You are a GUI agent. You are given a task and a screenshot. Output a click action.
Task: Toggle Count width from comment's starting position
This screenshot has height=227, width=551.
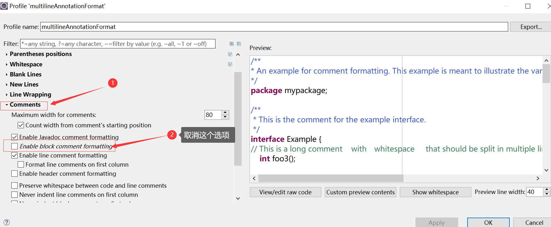[21, 125]
